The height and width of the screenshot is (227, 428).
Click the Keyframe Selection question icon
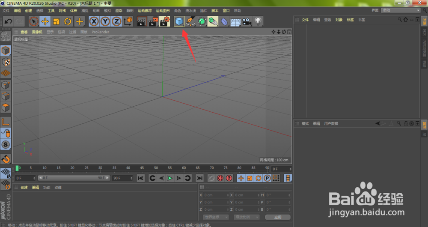point(229,178)
